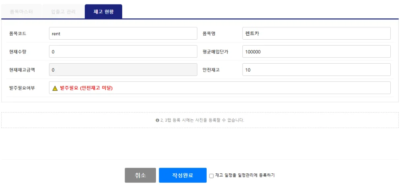
Task: Focus the 현재수량 input field
Action: pyautogui.click(x=123, y=52)
